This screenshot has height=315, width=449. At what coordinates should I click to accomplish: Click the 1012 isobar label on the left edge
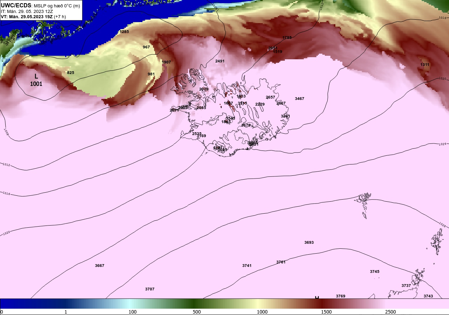[7, 165]
